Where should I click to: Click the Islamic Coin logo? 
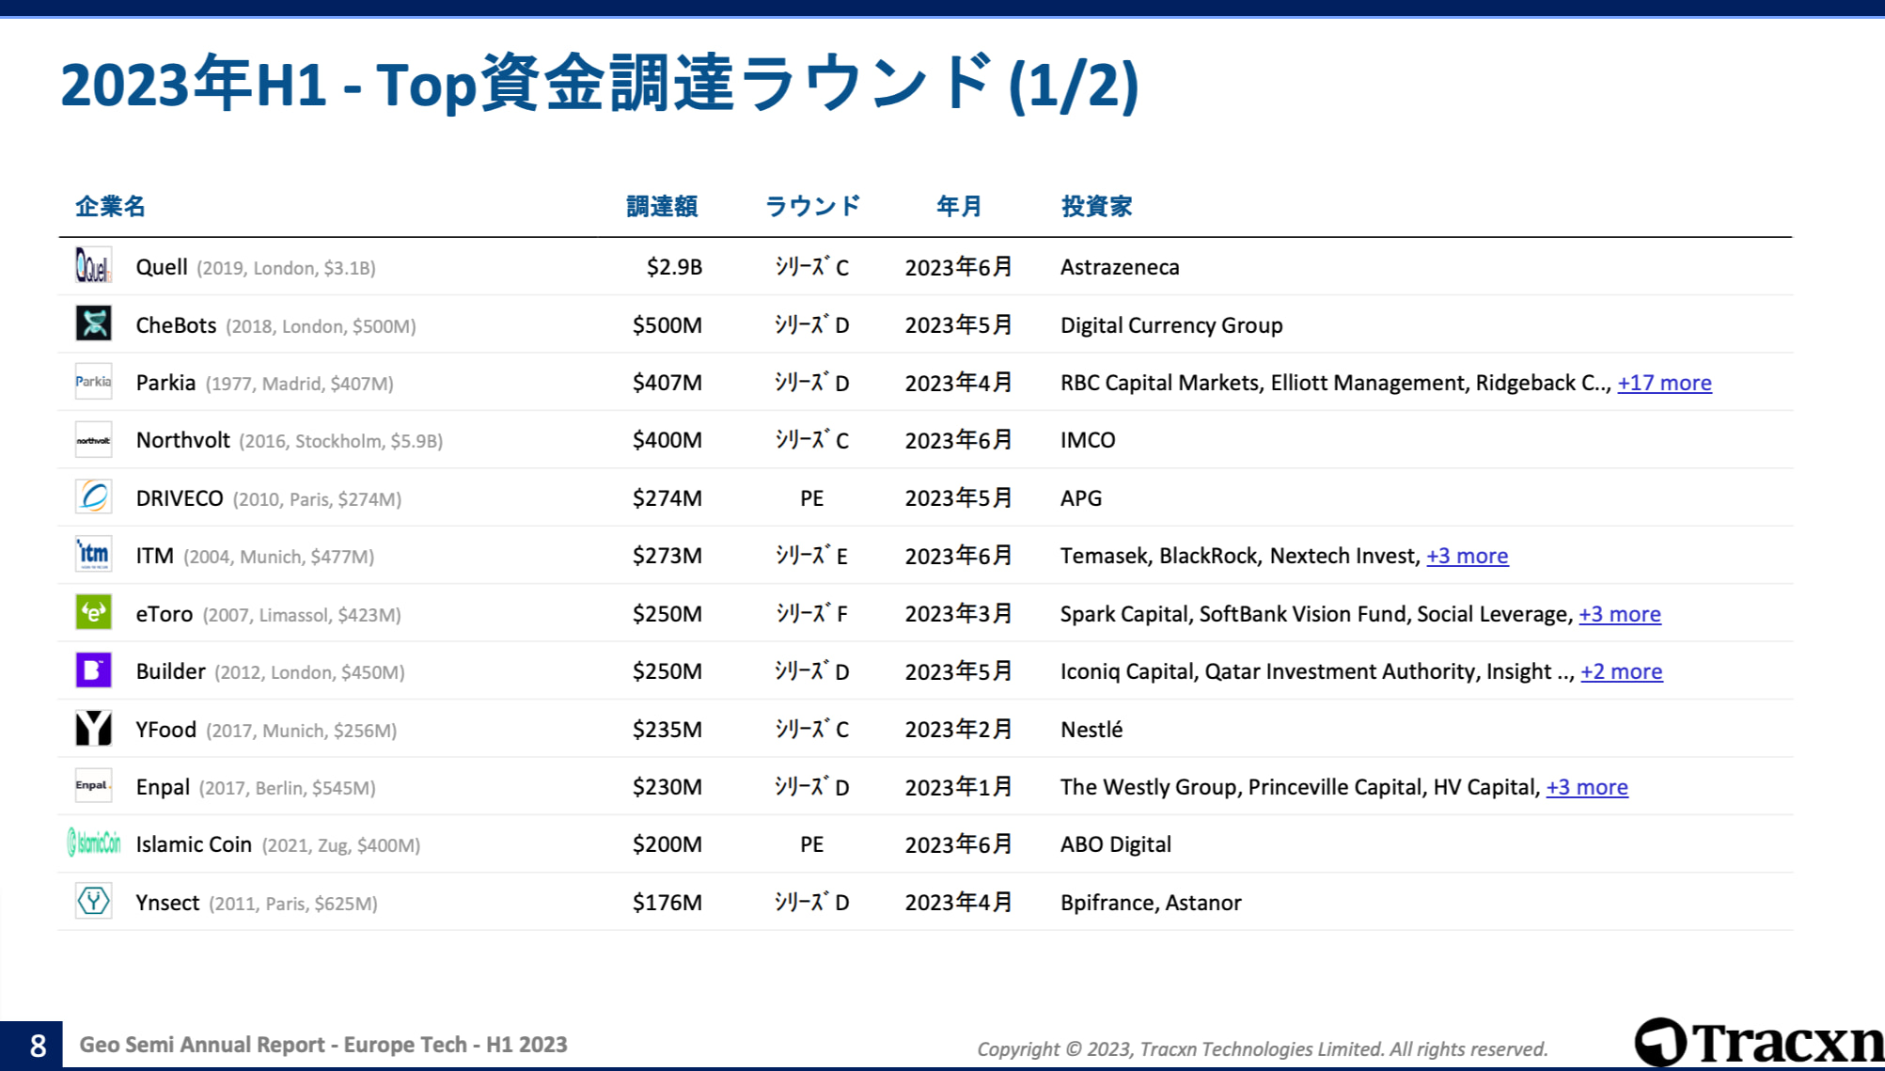coord(93,843)
